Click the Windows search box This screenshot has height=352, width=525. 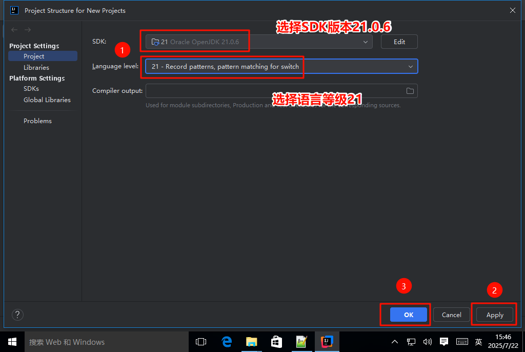pos(107,342)
